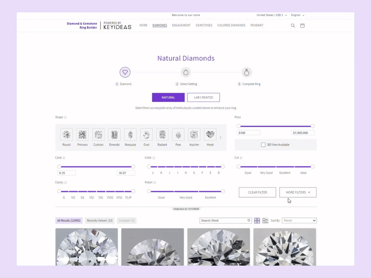Click the Select Setting step icon
The image size is (371, 278).
click(186, 72)
